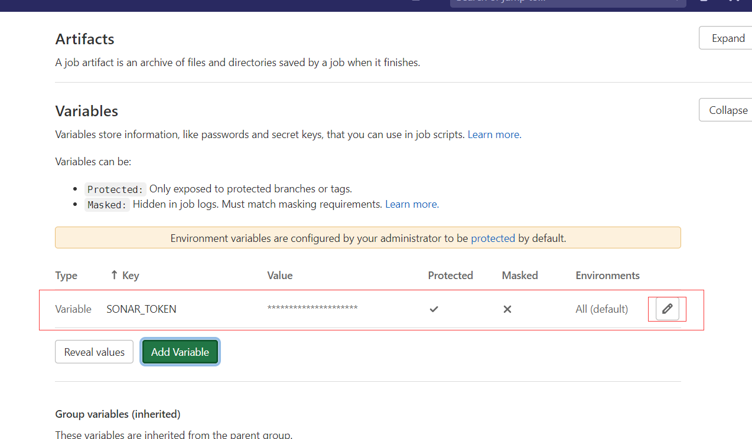This screenshot has width=752, height=439.
Task: Click the Protected checkmark for SONAR_TOKEN
Action: click(434, 309)
